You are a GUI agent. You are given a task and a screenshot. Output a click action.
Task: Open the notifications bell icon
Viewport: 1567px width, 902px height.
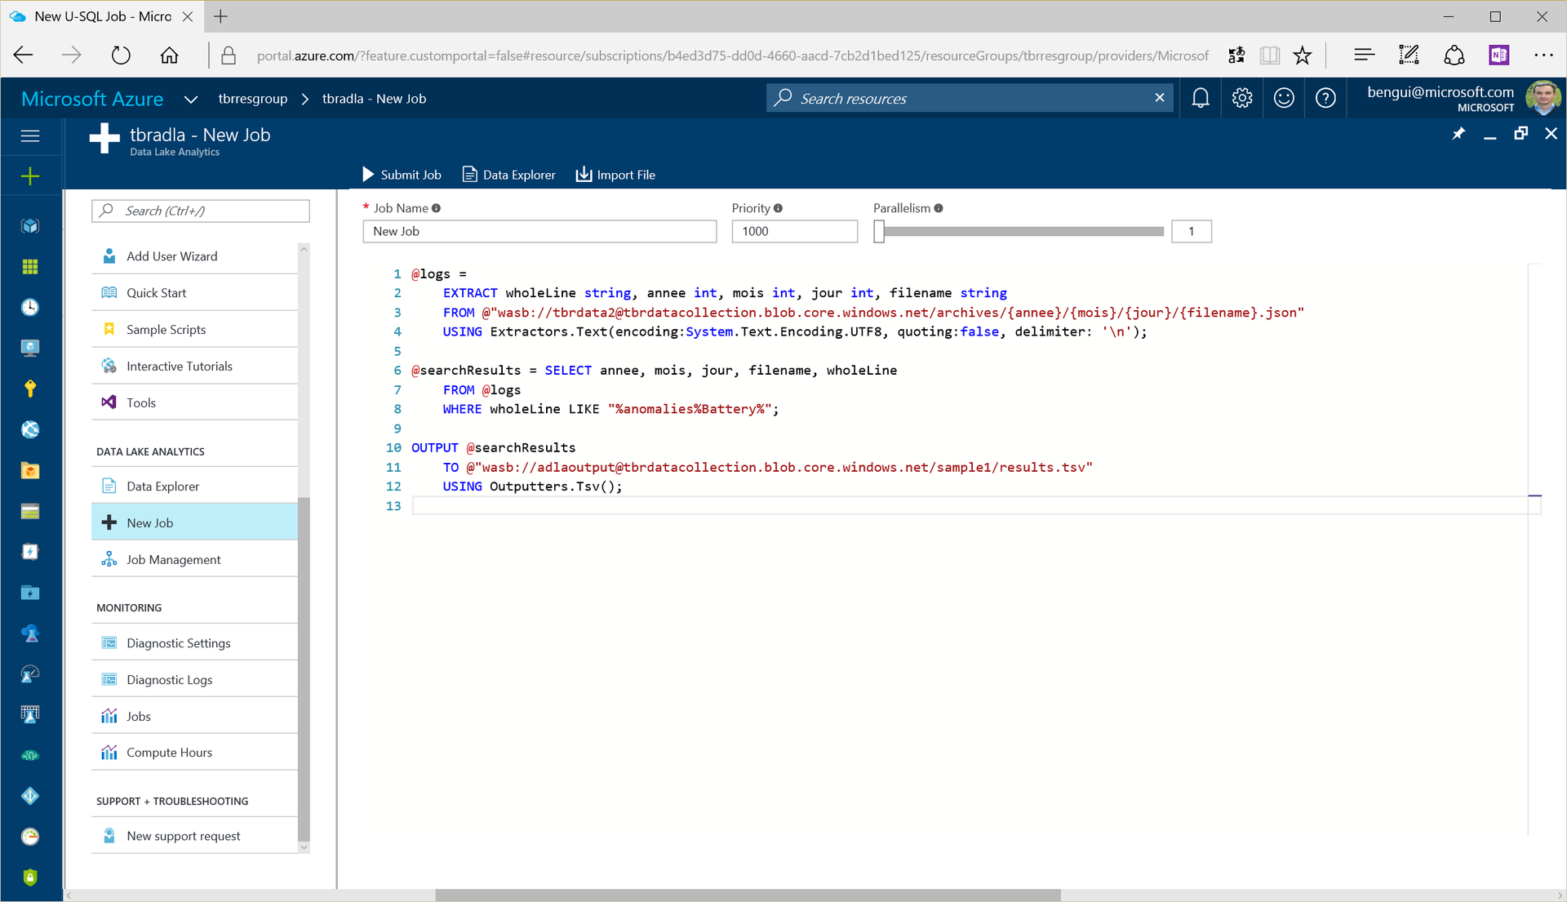click(x=1200, y=99)
